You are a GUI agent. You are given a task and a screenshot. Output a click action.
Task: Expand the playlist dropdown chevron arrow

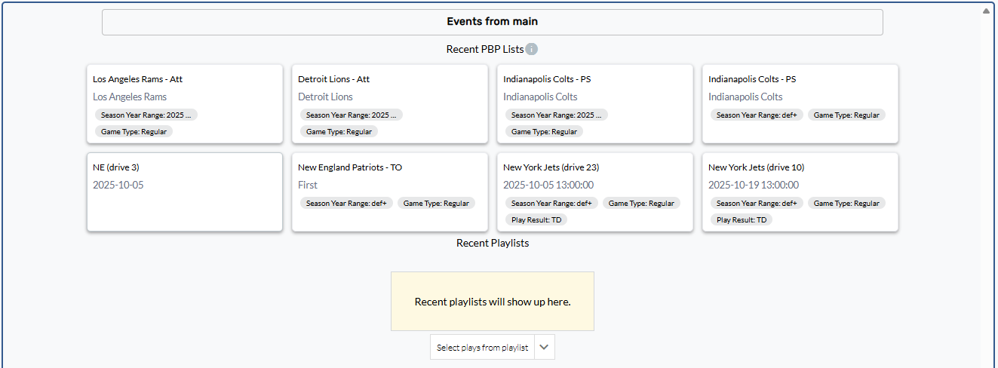tap(545, 348)
